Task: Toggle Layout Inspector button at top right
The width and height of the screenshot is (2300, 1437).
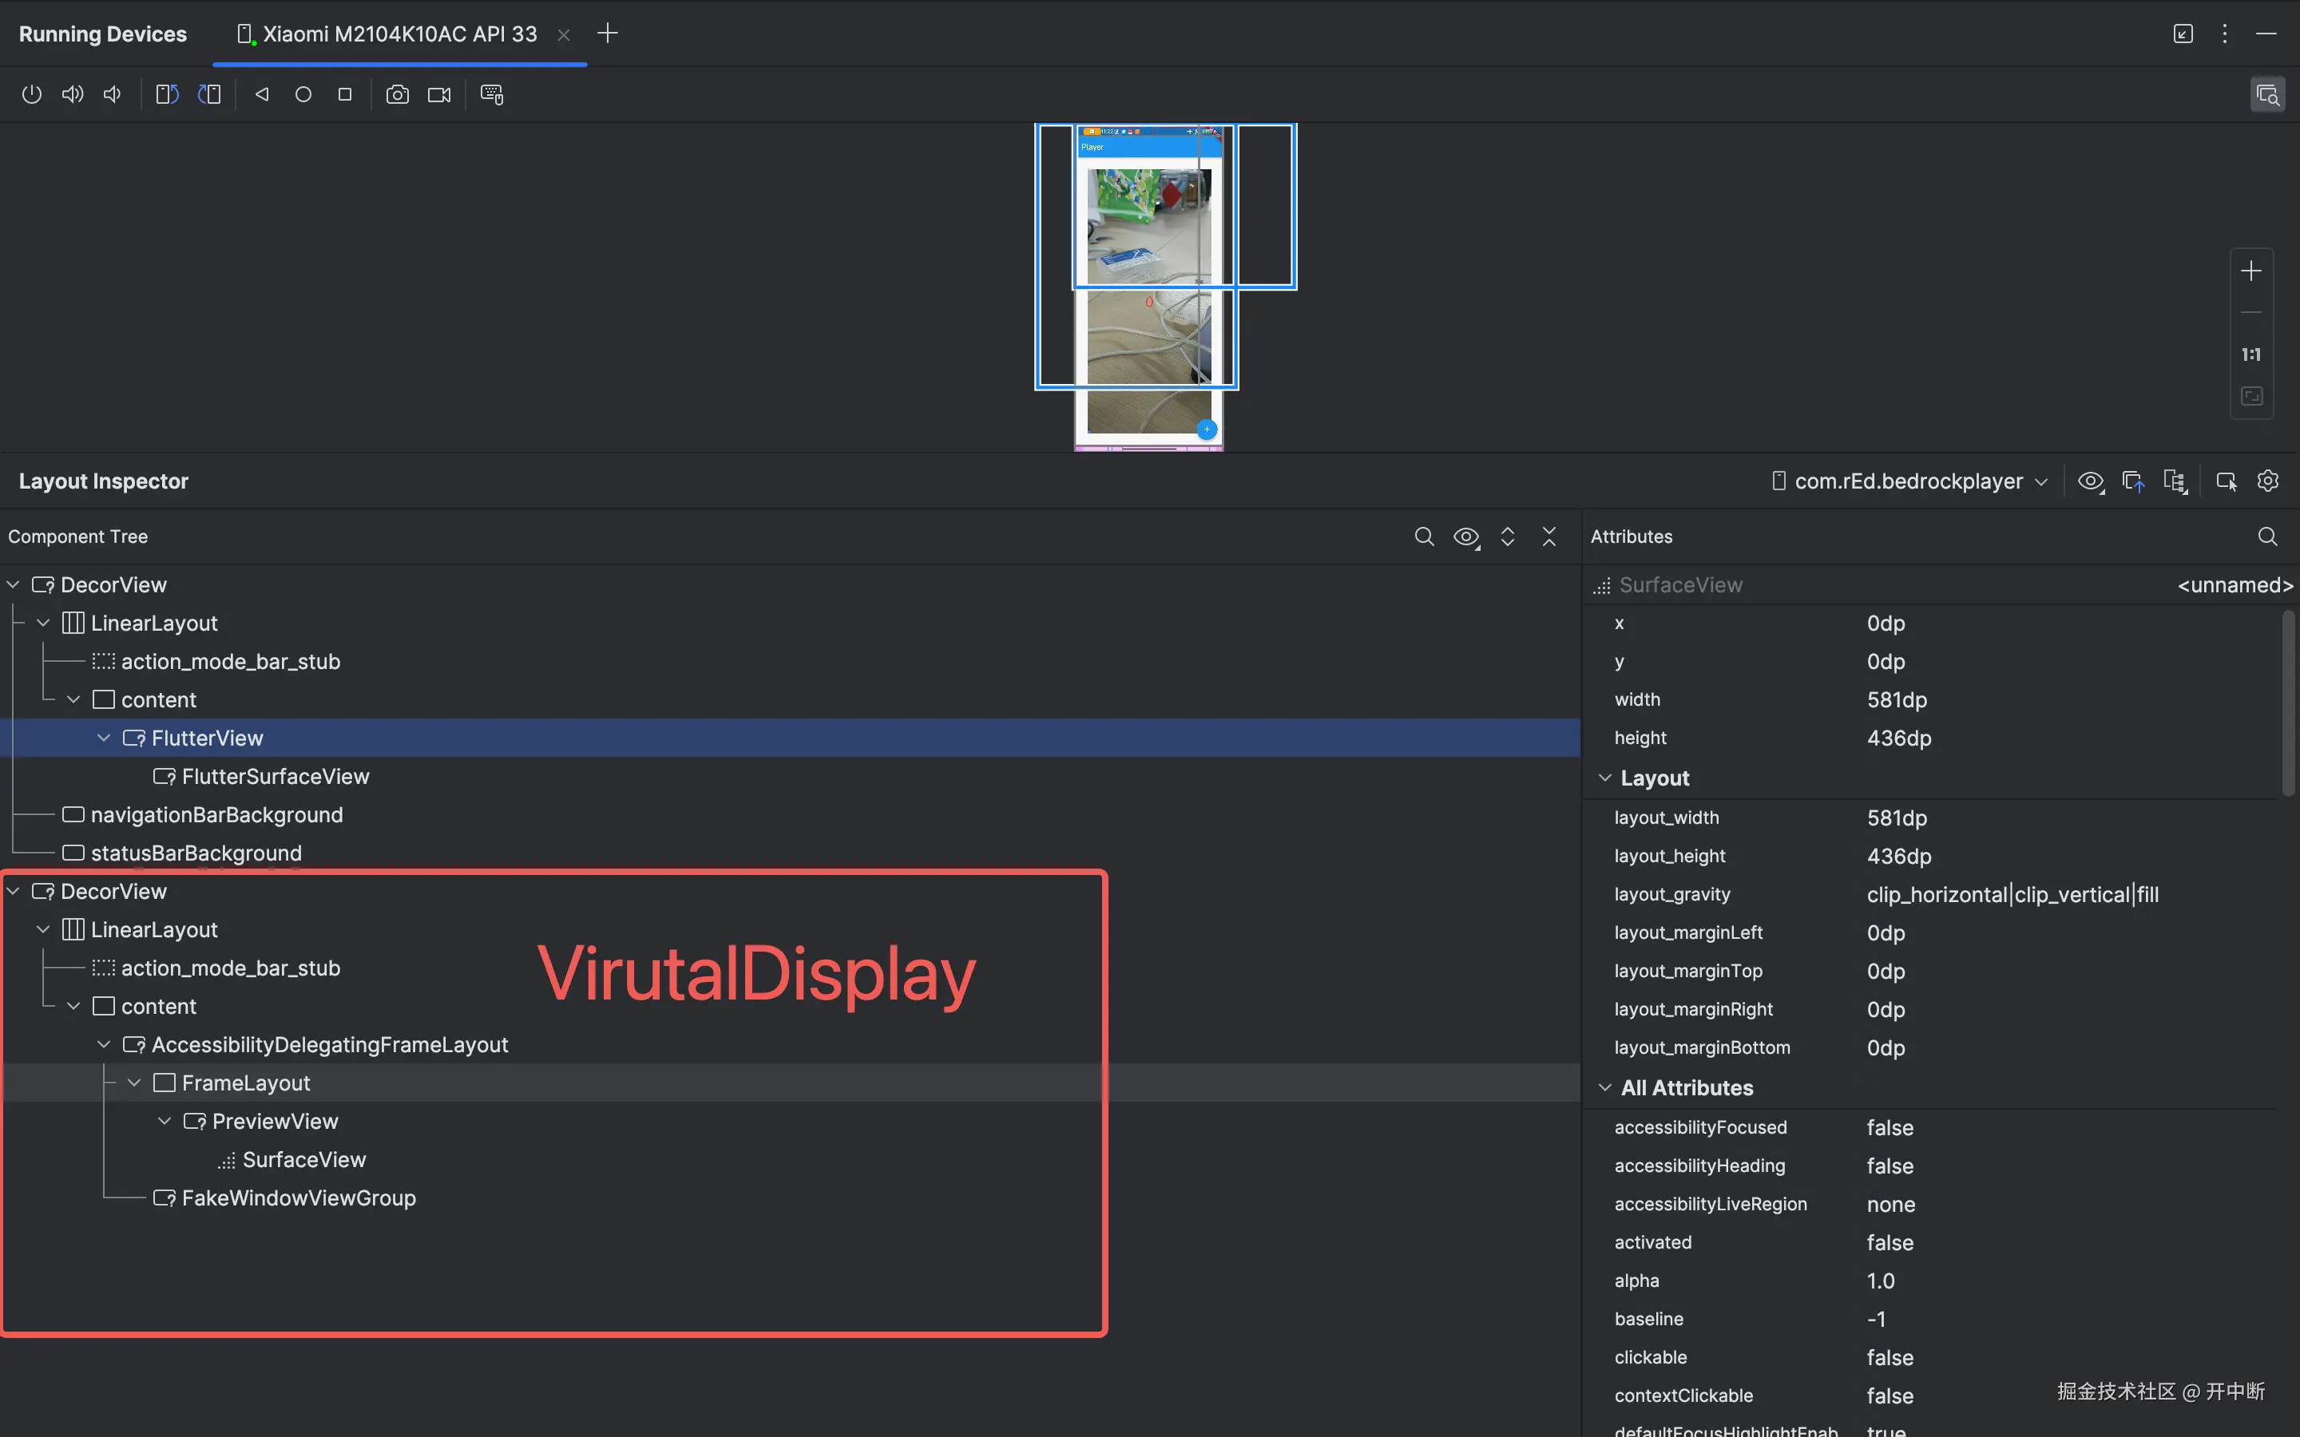Action: pyautogui.click(x=2266, y=94)
